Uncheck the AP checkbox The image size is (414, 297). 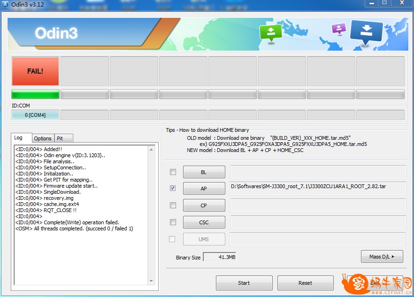[x=173, y=188]
